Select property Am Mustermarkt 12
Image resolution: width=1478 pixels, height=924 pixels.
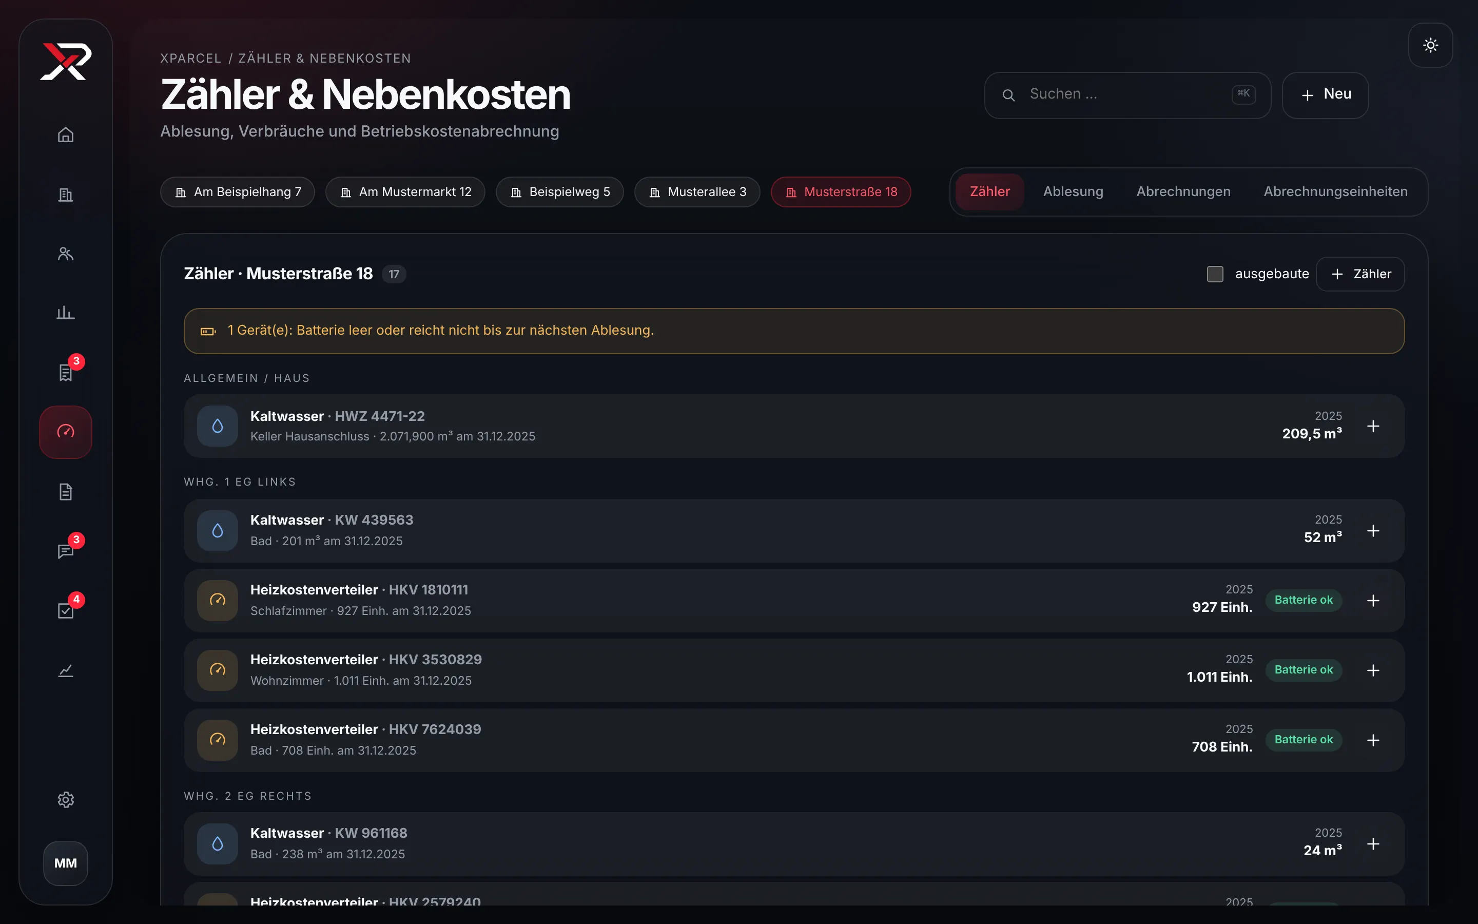pos(405,192)
